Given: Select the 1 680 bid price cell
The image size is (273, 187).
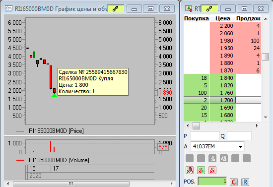Looking at the screenshot, I should (x=223, y=115).
